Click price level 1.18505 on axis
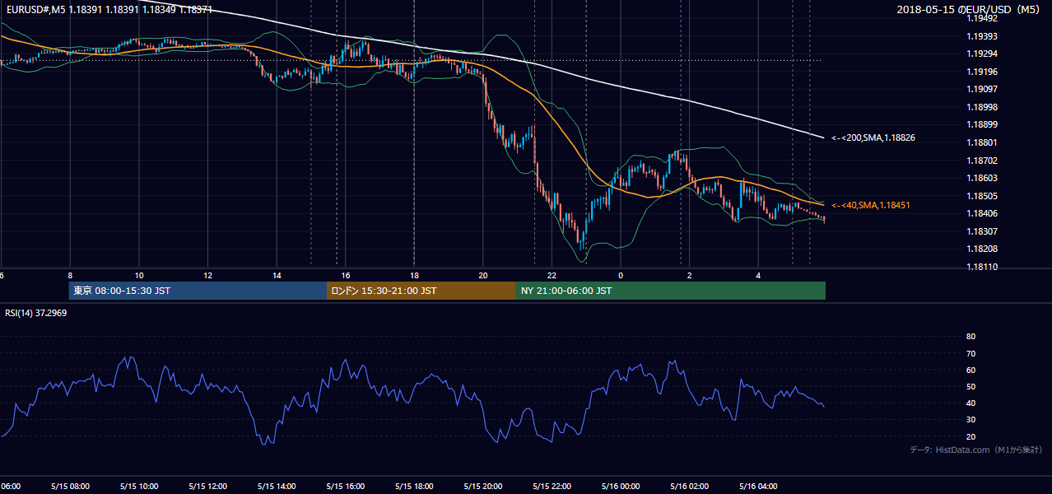The width and height of the screenshot is (1052, 494). coord(982,196)
